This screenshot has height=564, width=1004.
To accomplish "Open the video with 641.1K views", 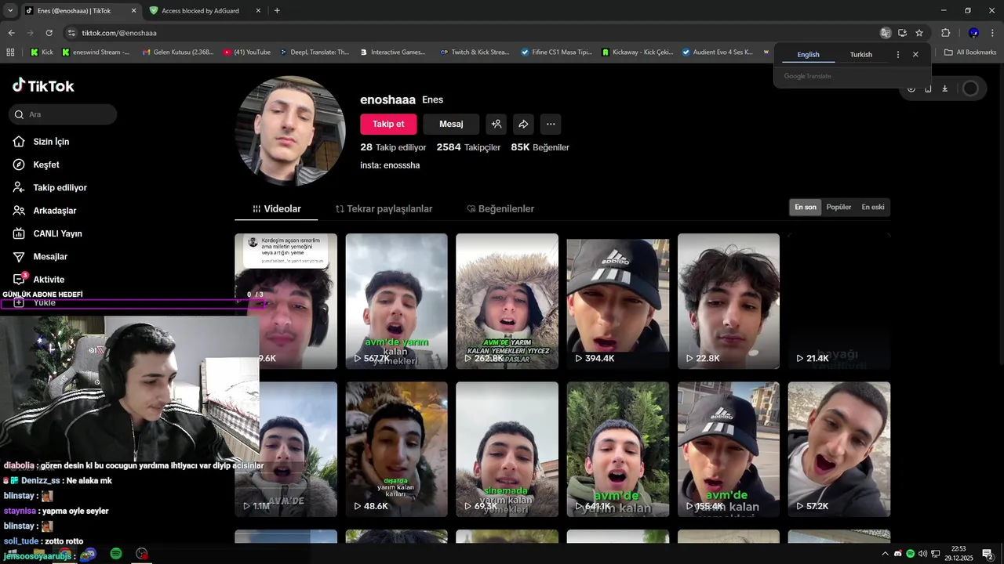I will tap(618, 449).
